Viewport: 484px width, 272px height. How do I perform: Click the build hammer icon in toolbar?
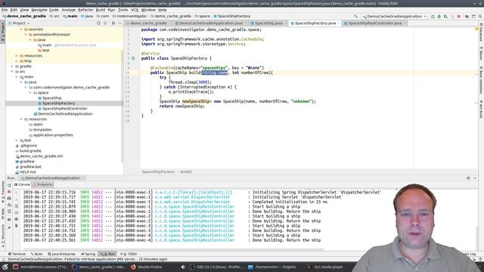pyautogui.click(x=356, y=17)
